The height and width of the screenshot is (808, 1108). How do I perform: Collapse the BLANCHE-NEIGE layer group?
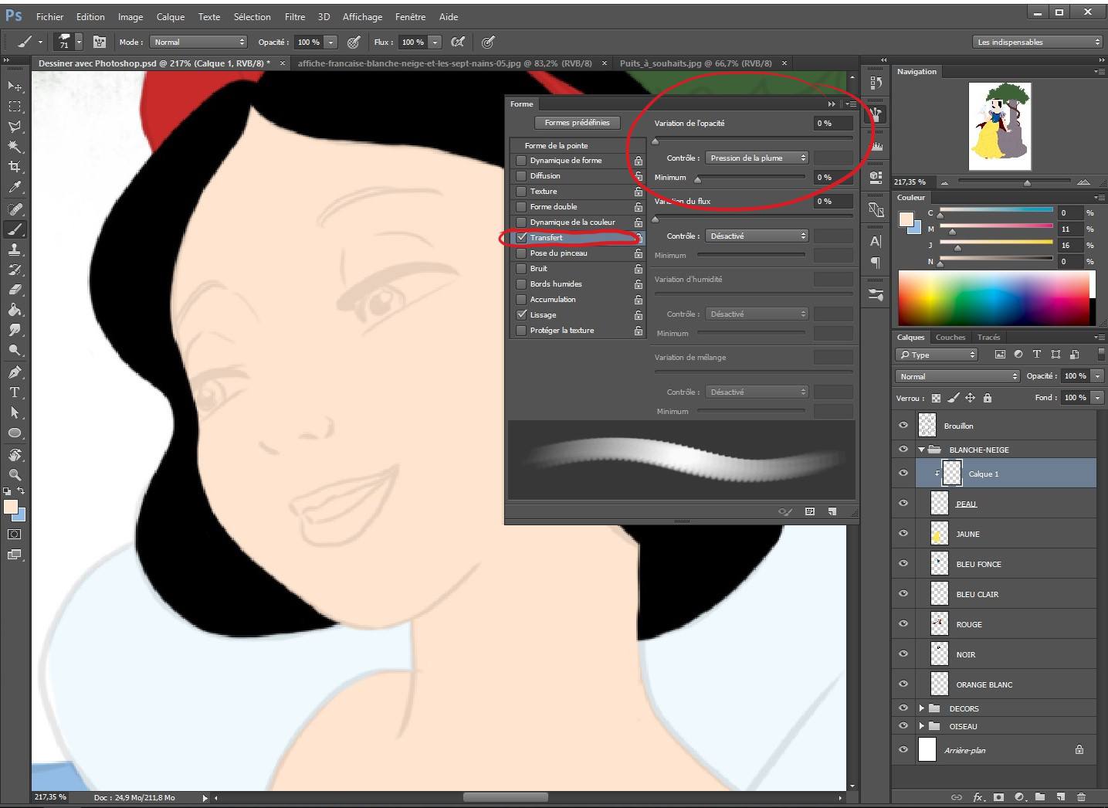pos(921,449)
